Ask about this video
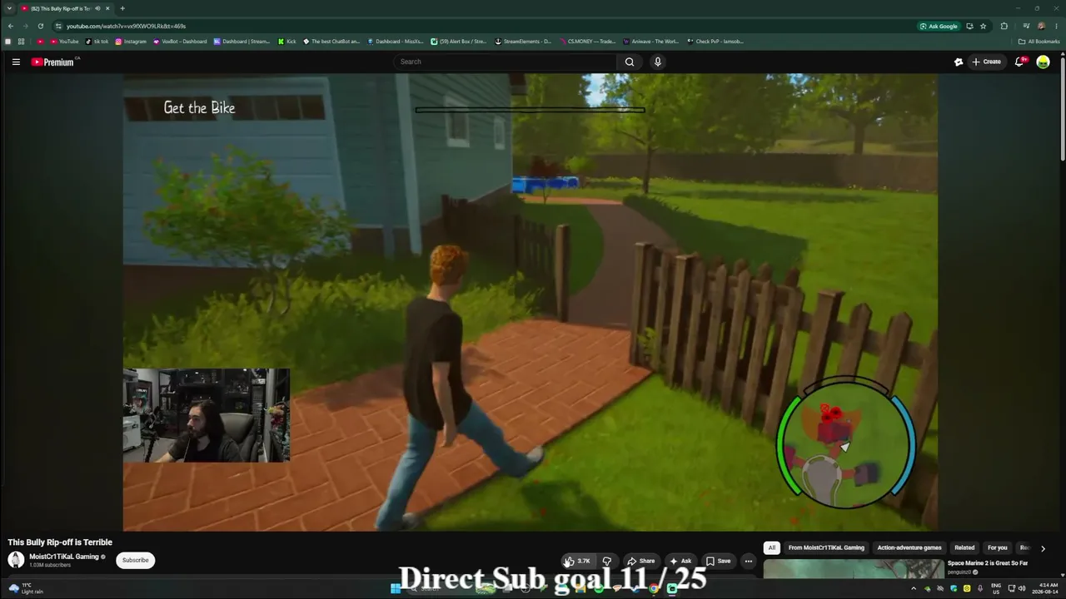This screenshot has width=1066, height=599. coord(680,561)
